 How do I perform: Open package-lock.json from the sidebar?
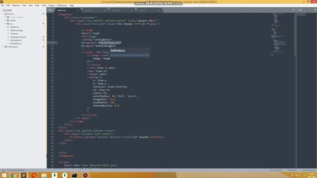click(x=18, y=37)
